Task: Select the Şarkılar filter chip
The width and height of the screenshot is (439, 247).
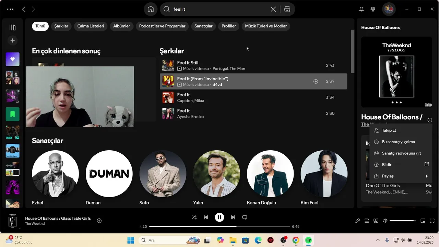Action: click(61, 26)
